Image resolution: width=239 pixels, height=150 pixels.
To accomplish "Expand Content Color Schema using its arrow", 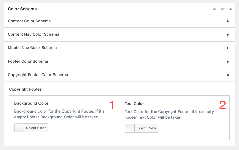I will coord(228,21).
